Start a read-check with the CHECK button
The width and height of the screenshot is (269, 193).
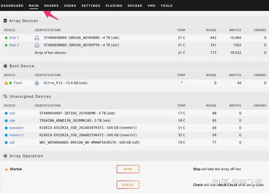[128, 185]
